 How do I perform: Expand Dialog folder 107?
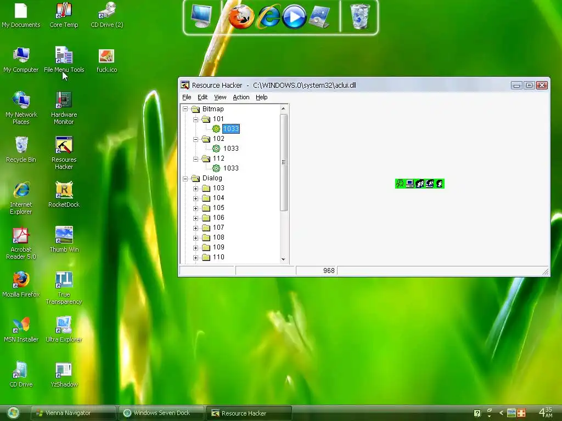click(196, 228)
